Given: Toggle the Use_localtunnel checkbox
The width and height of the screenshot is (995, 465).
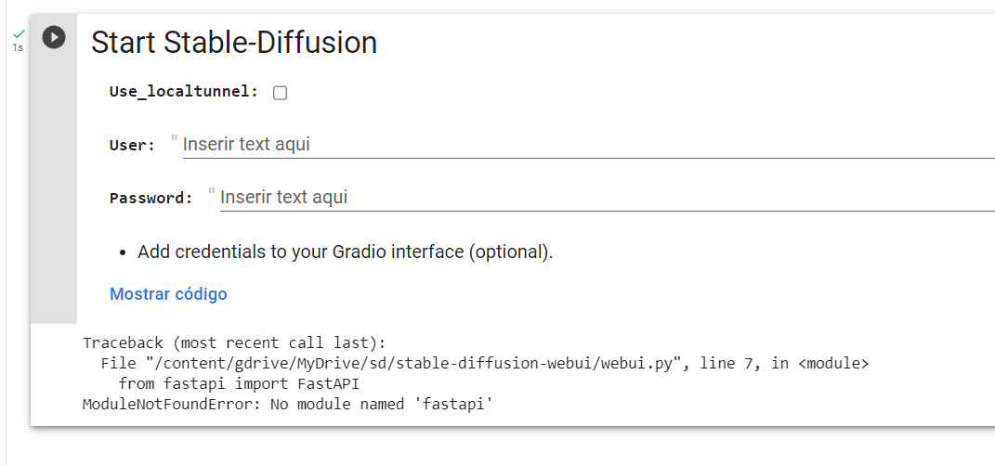Looking at the screenshot, I should pyautogui.click(x=280, y=93).
